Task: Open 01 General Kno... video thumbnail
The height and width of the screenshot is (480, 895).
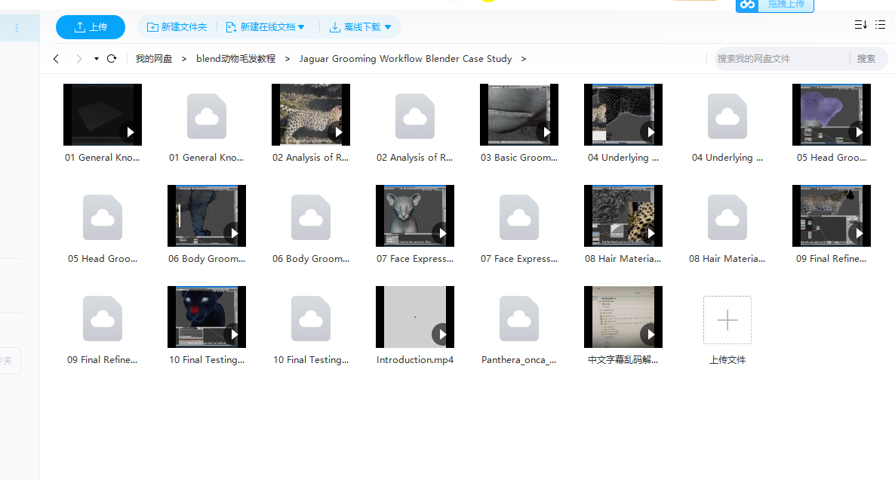Action: (103, 115)
